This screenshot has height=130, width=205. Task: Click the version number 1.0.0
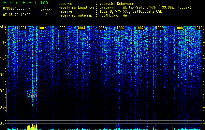[x=44, y=3]
